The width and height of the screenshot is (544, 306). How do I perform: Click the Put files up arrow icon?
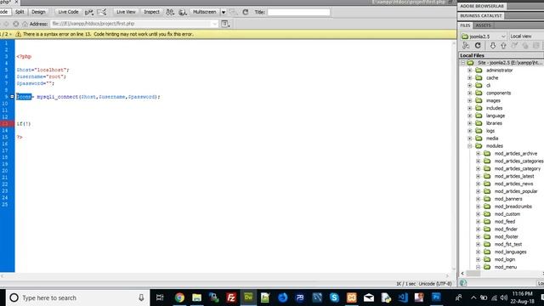coord(503,45)
